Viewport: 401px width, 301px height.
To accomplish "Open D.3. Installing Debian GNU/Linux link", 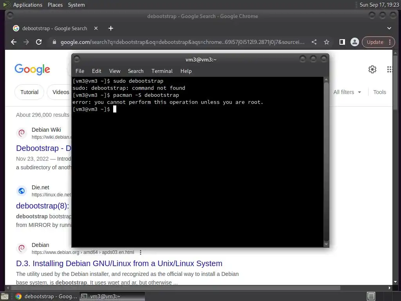I will (119, 263).
